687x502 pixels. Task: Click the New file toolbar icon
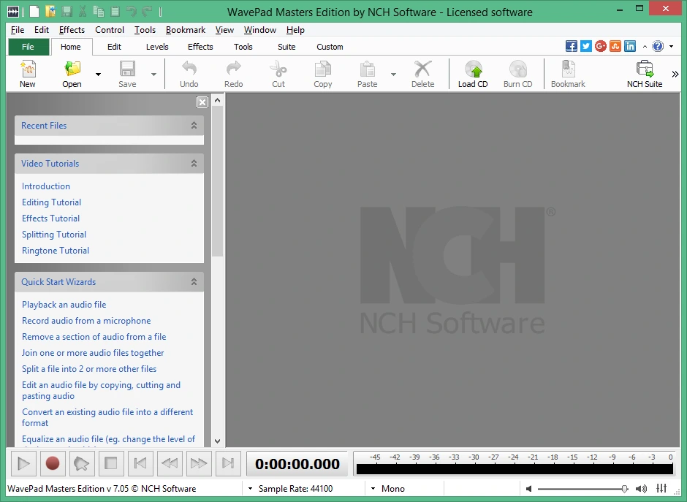tap(28, 69)
